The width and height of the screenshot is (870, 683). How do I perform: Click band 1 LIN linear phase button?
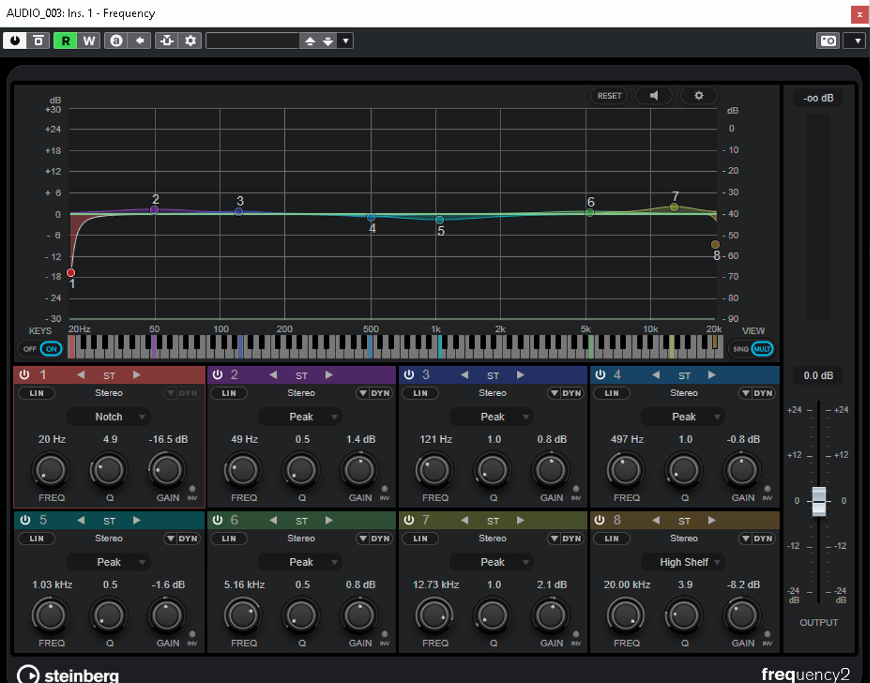tap(36, 393)
